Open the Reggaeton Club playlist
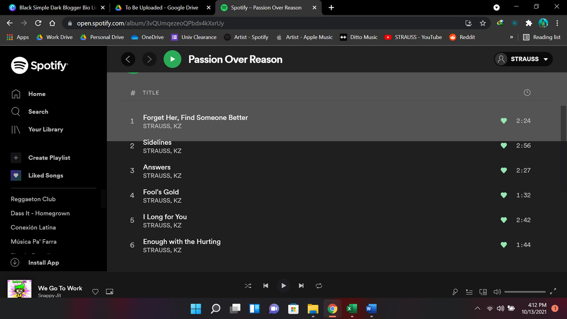 click(x=33, y=199)
